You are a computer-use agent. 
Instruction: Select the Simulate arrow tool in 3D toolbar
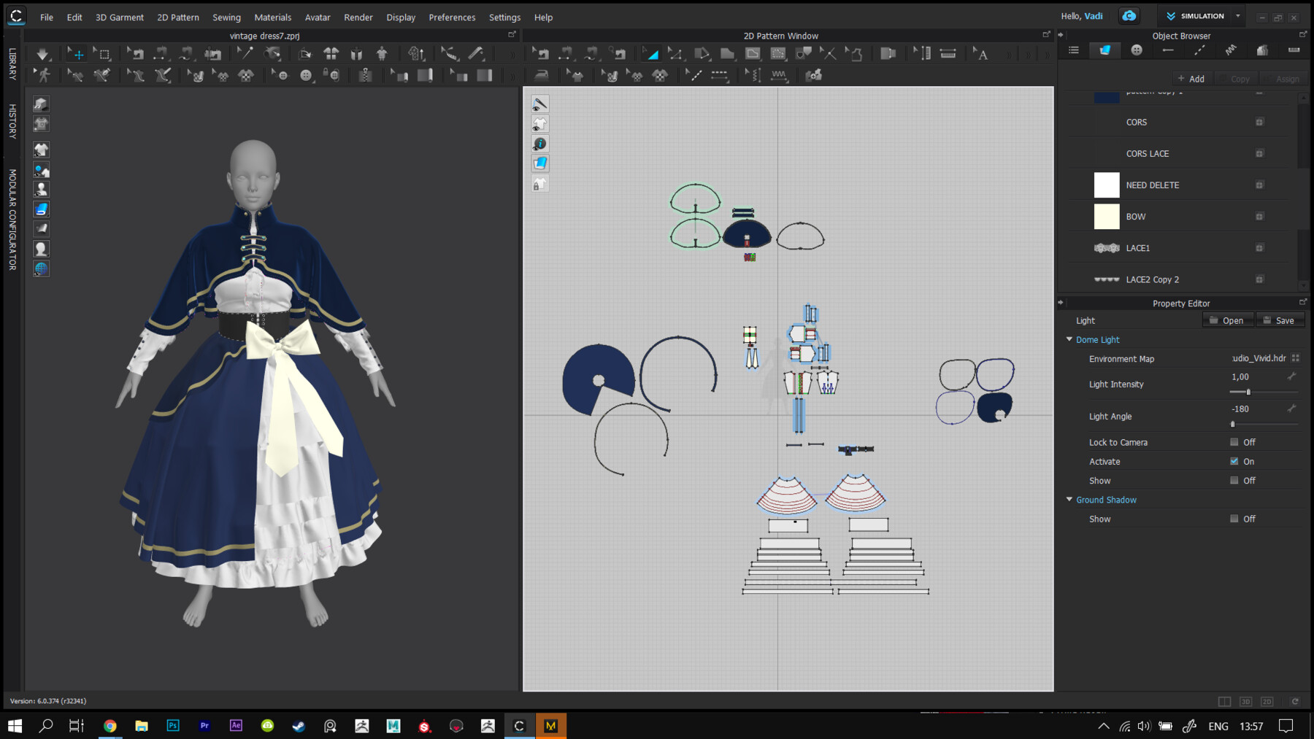(x=43, y=54)
